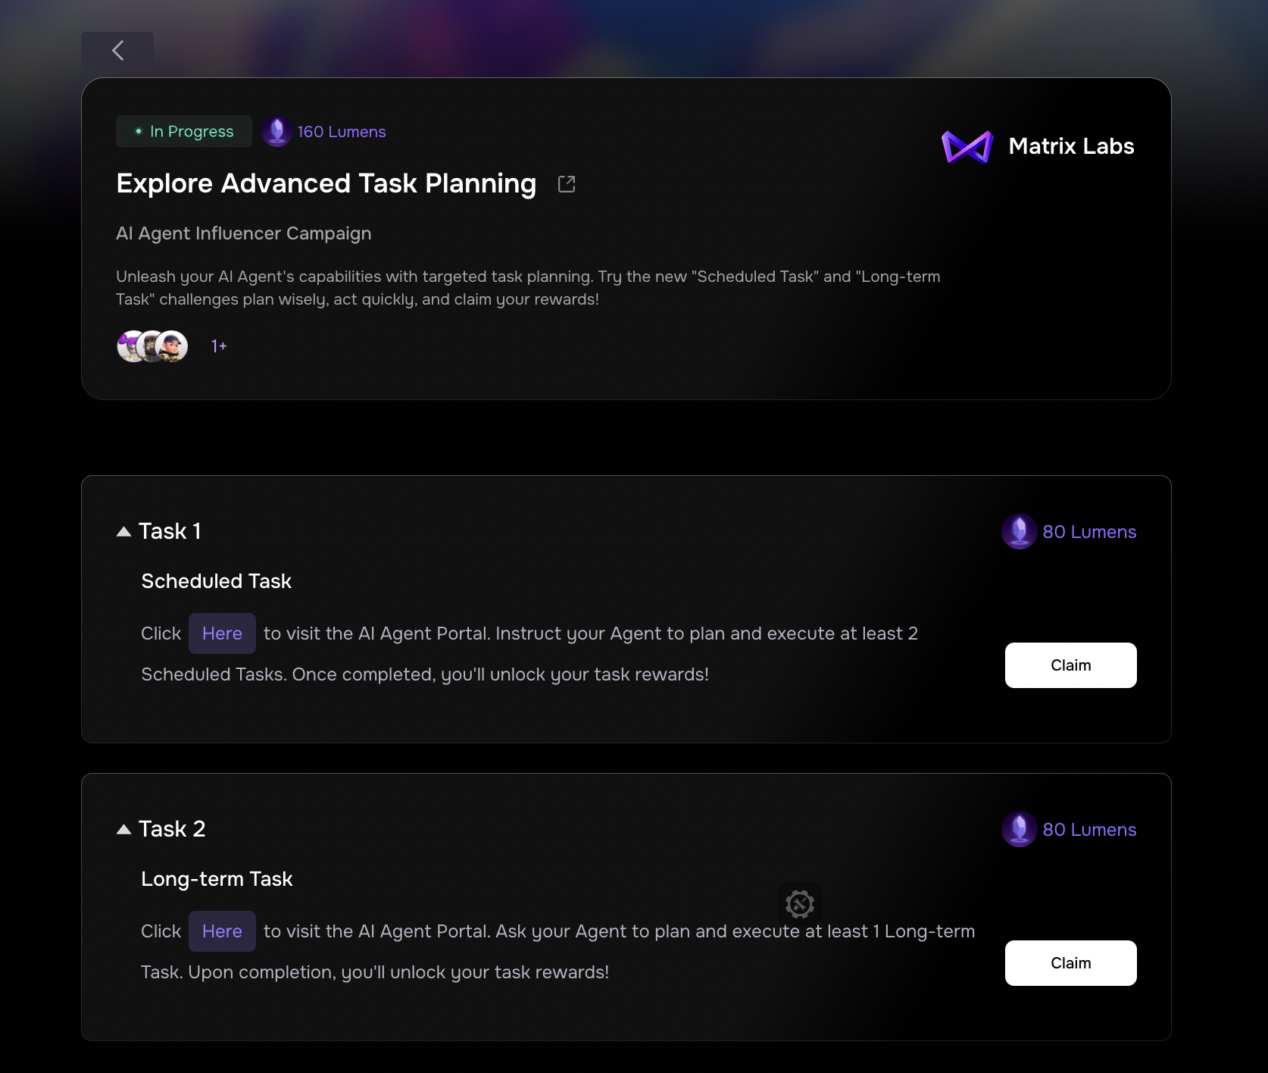Open the external link icon beside the title

tap(567, 184)
